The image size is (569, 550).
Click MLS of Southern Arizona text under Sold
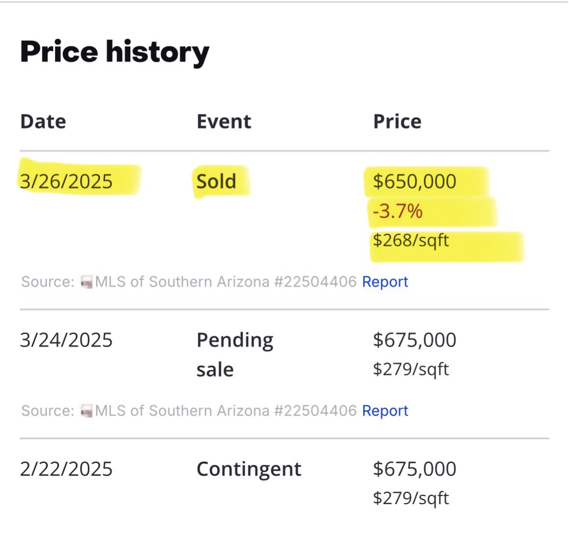(182, 282)
